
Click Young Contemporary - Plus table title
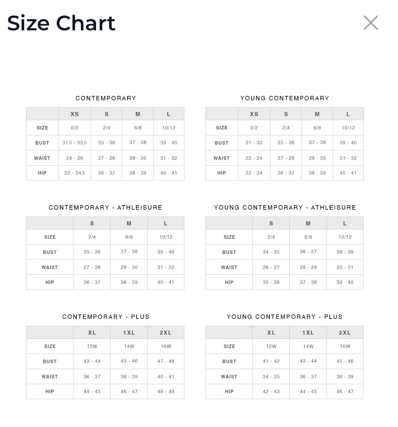tap(285, 317)
